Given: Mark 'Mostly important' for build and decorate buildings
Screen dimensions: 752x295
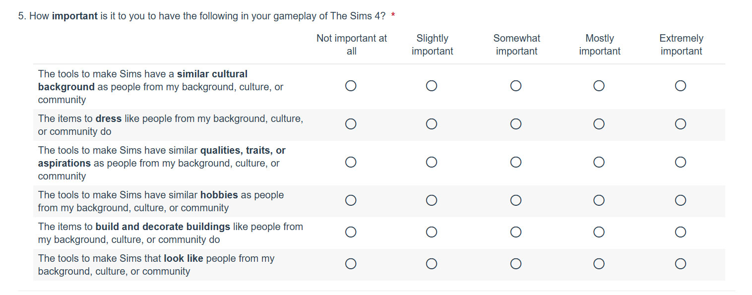Looking at the screenshot, I should [x=599, y=232].
